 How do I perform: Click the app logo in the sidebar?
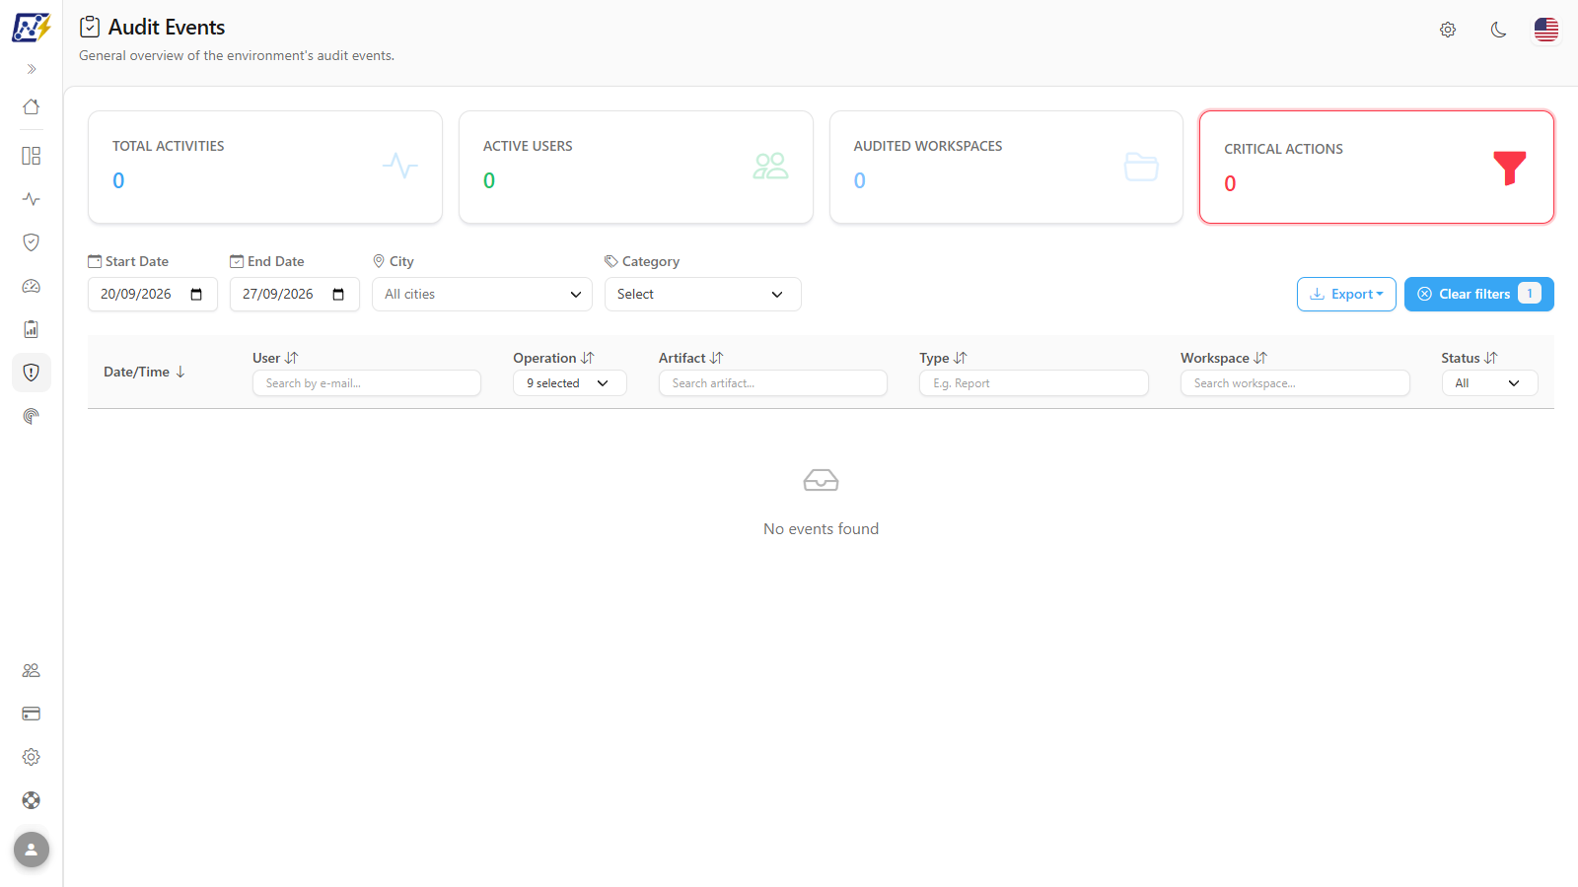(32, 27)
